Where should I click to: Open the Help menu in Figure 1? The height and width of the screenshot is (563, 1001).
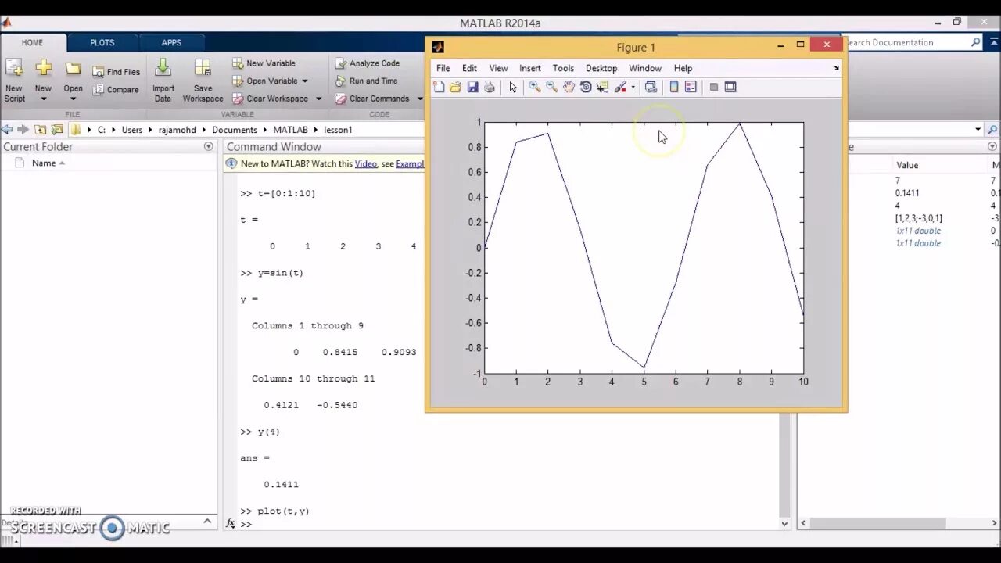[683, 68]
